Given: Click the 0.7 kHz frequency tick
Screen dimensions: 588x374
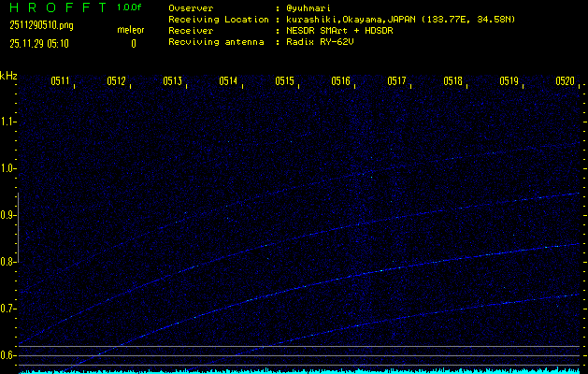Looking at the screenshot, I should 8,309.
